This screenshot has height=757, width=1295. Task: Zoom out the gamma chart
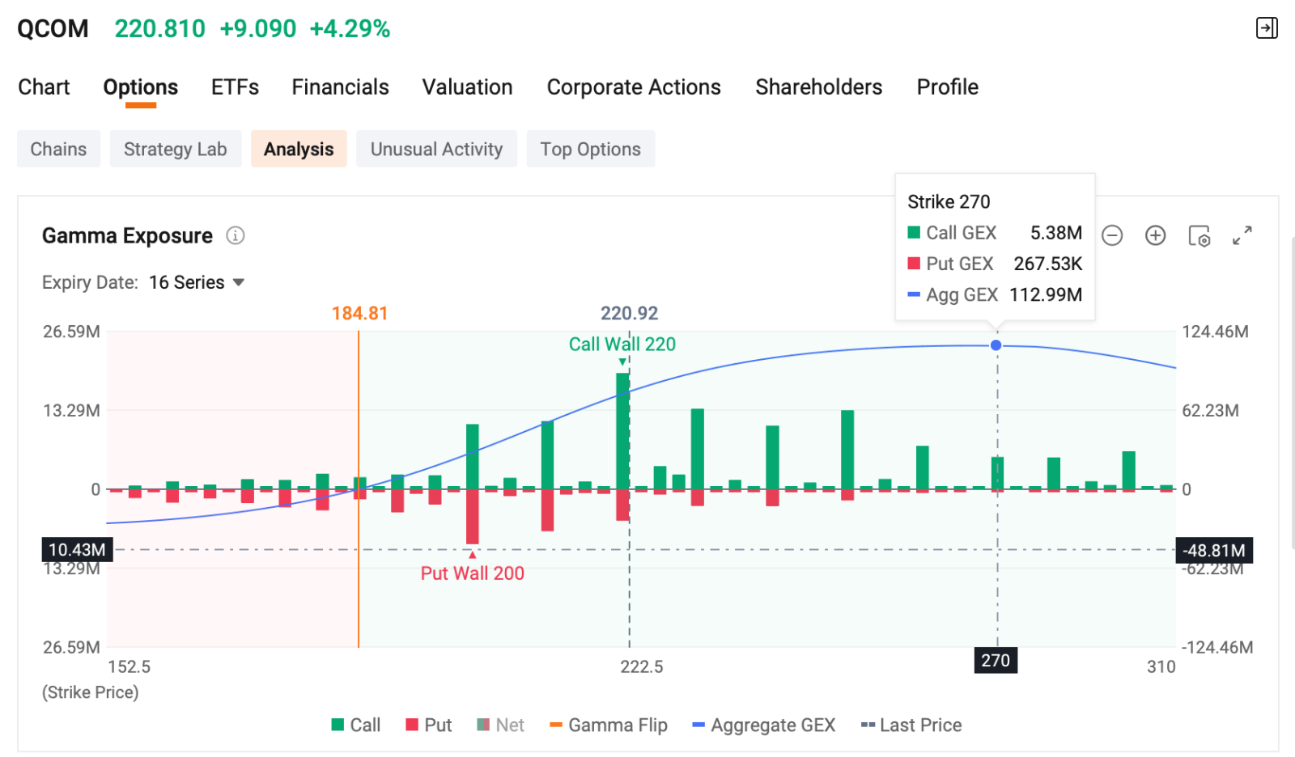tap(1112, 235)
